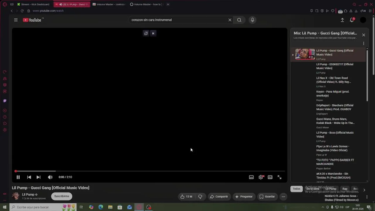The width and height of the screenshot is (375, 211).
Task: Go to previous video in player
Action: coord(29,177)
